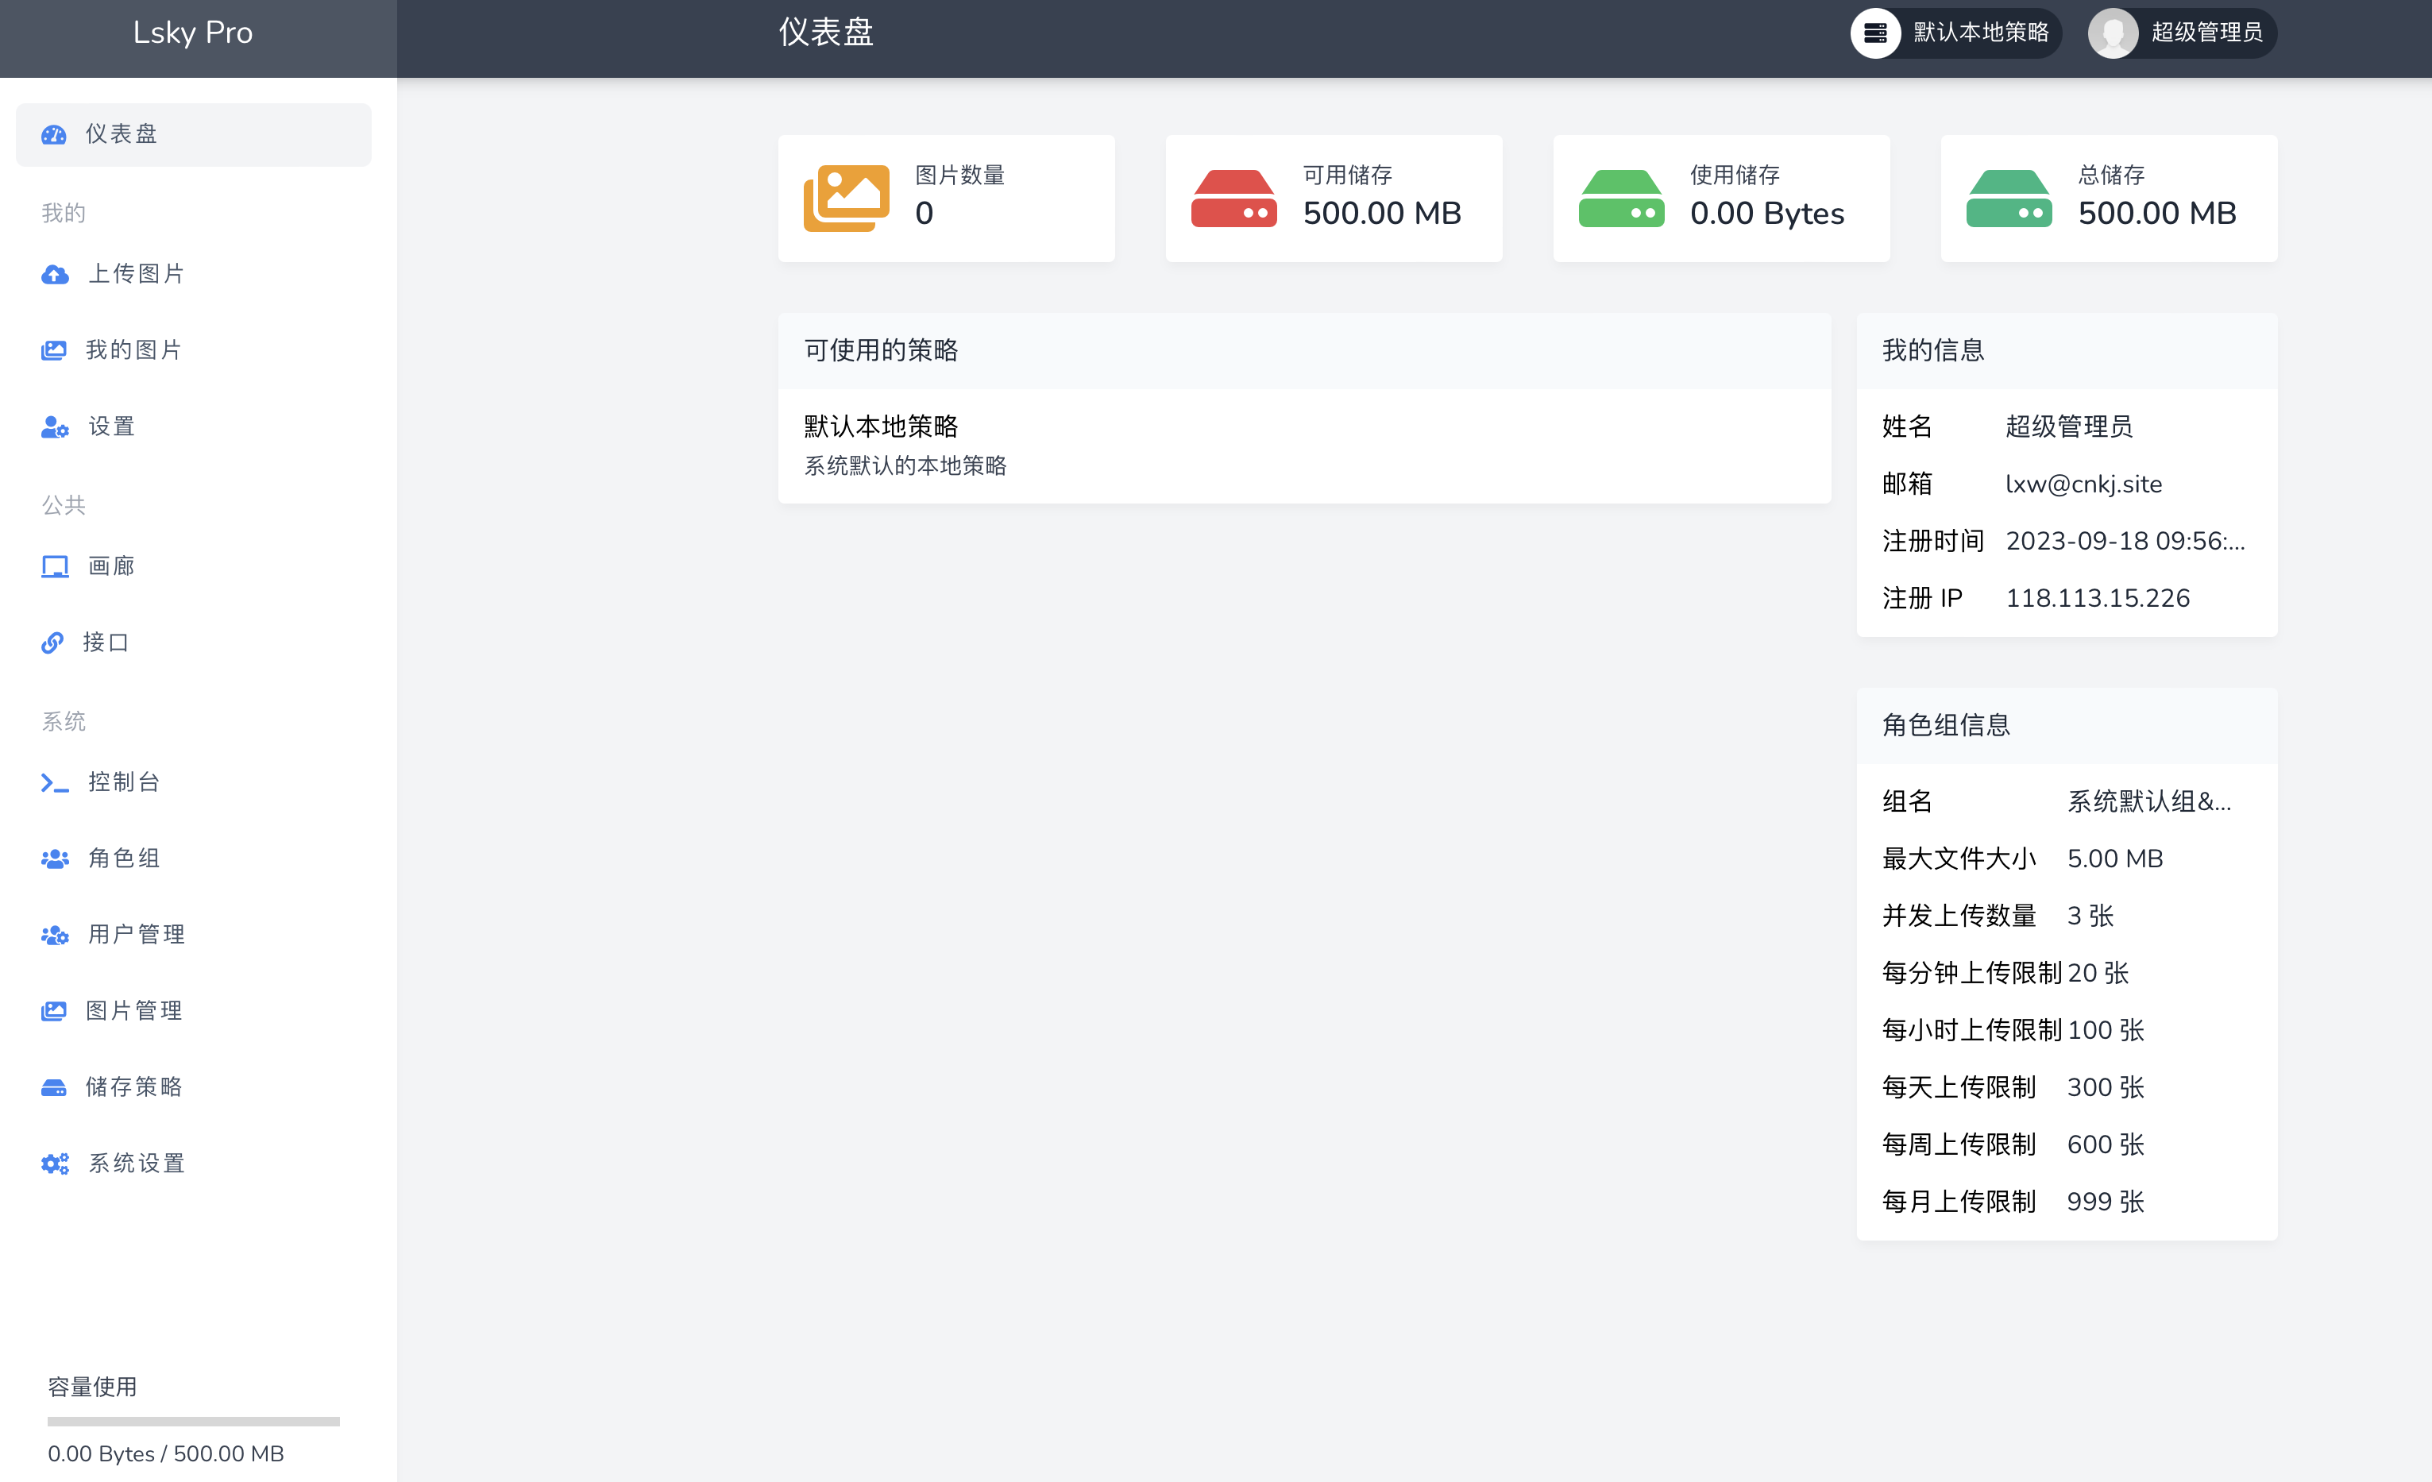The width and height of the screenshot is (2432, 1482).
Task: Click the red available storage card
Action: pyautogui.click(x=1333, y=199)
